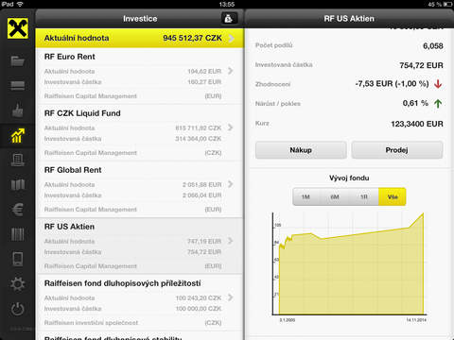Select the investments chart icon in sidebar
This screenshot has height=340, width=454.
click(x=18, y=136)
